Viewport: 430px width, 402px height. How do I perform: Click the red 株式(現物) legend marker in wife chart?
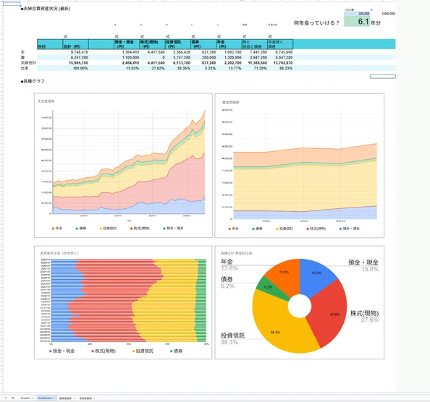[308, 228]
